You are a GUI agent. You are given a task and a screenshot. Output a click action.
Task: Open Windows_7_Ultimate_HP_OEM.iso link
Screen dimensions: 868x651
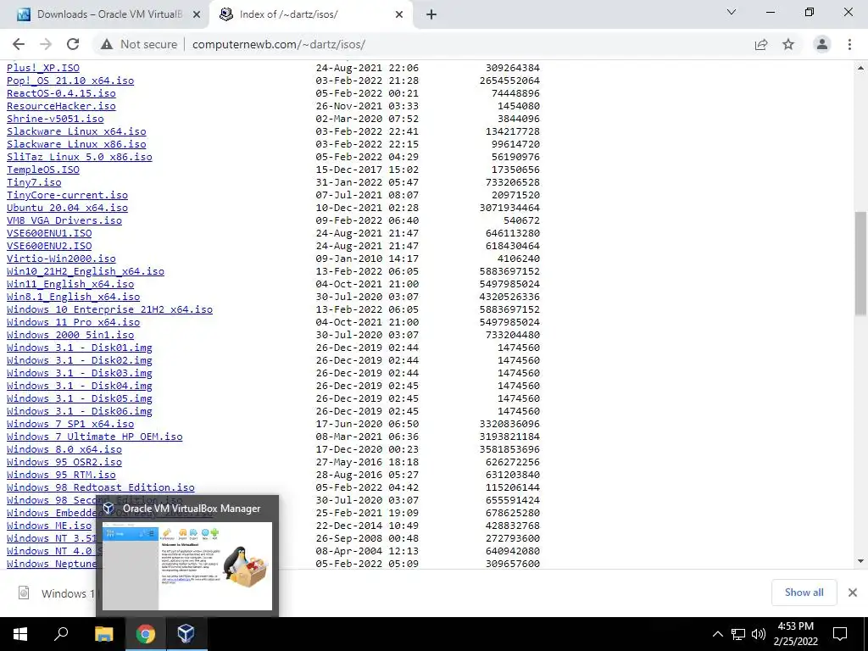[x=95, y=437]
